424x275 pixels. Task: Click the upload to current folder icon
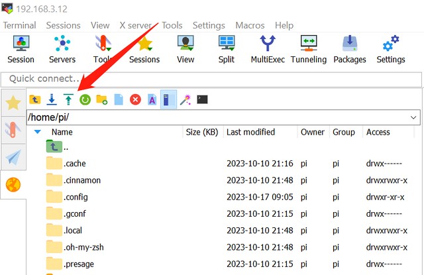click(68, 99)
